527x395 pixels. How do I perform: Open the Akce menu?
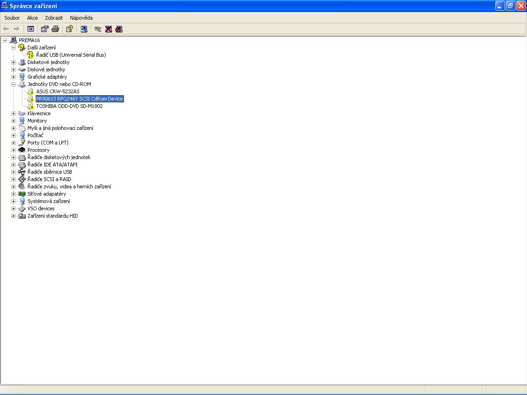click(32, 18)
